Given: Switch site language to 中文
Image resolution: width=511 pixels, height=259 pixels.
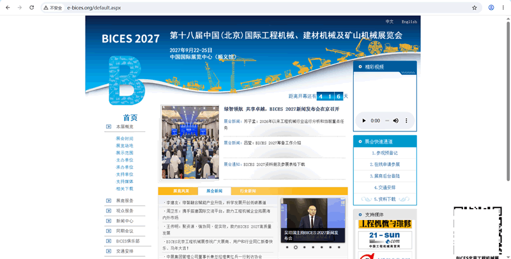Looking at the screenshot, I should pos(390,22).
